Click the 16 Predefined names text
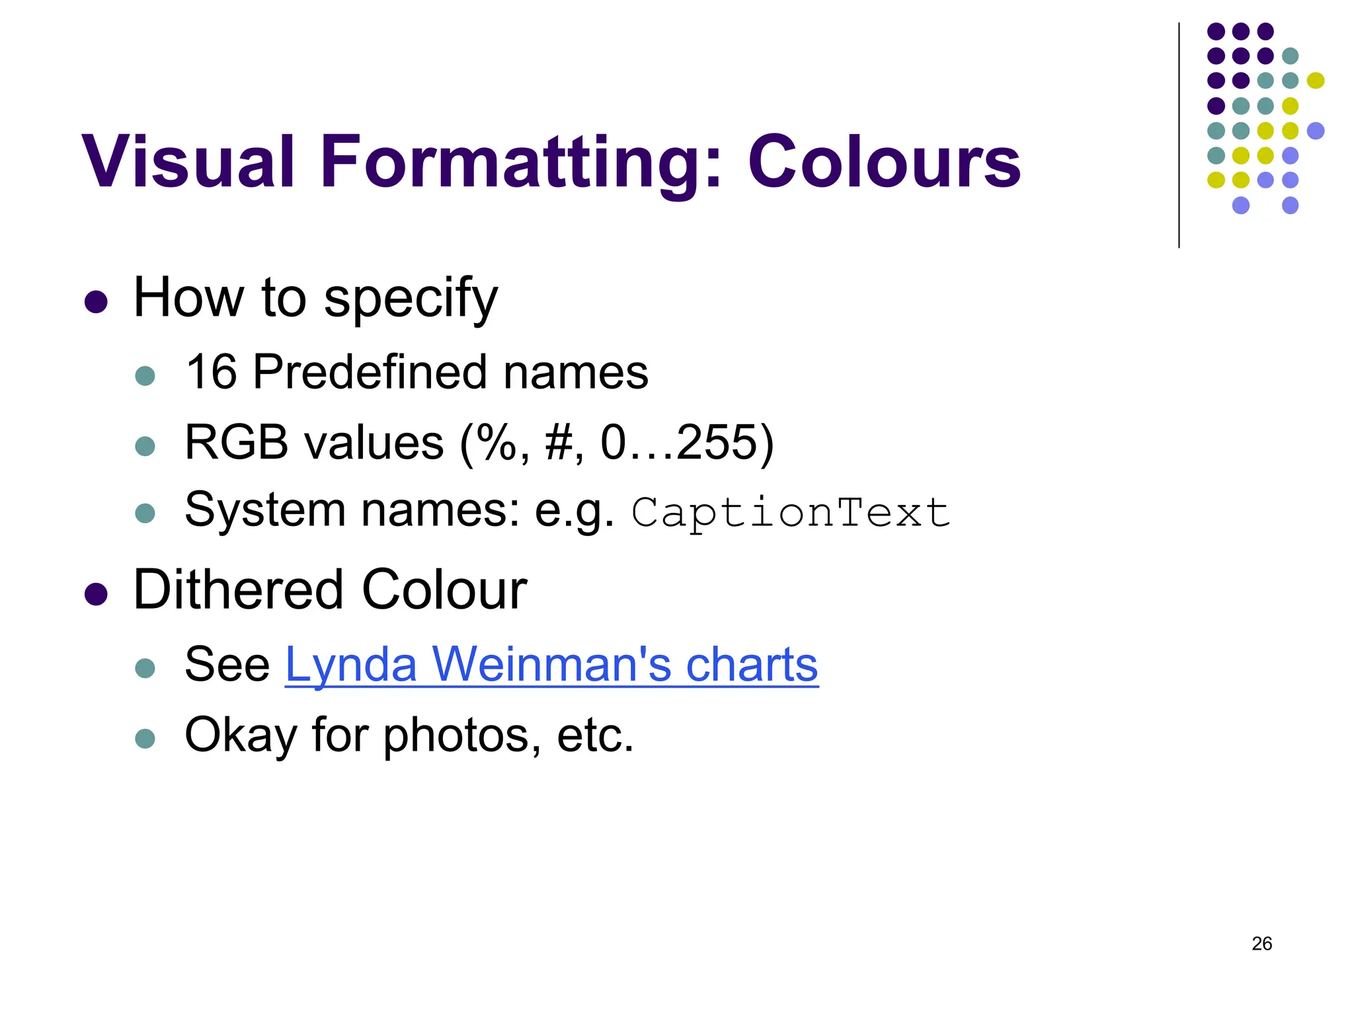The height and width of the screenshot is (1015, 1354). [x=417, y=372]
